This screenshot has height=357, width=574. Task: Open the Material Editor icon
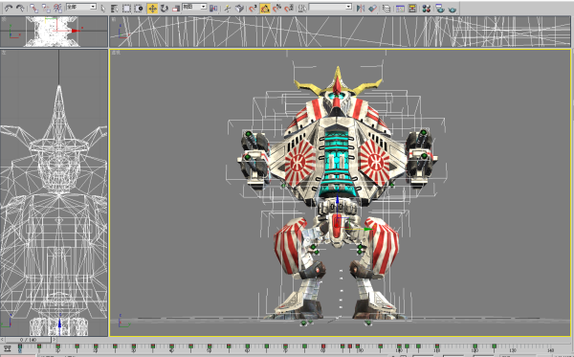tap(427, 8)
